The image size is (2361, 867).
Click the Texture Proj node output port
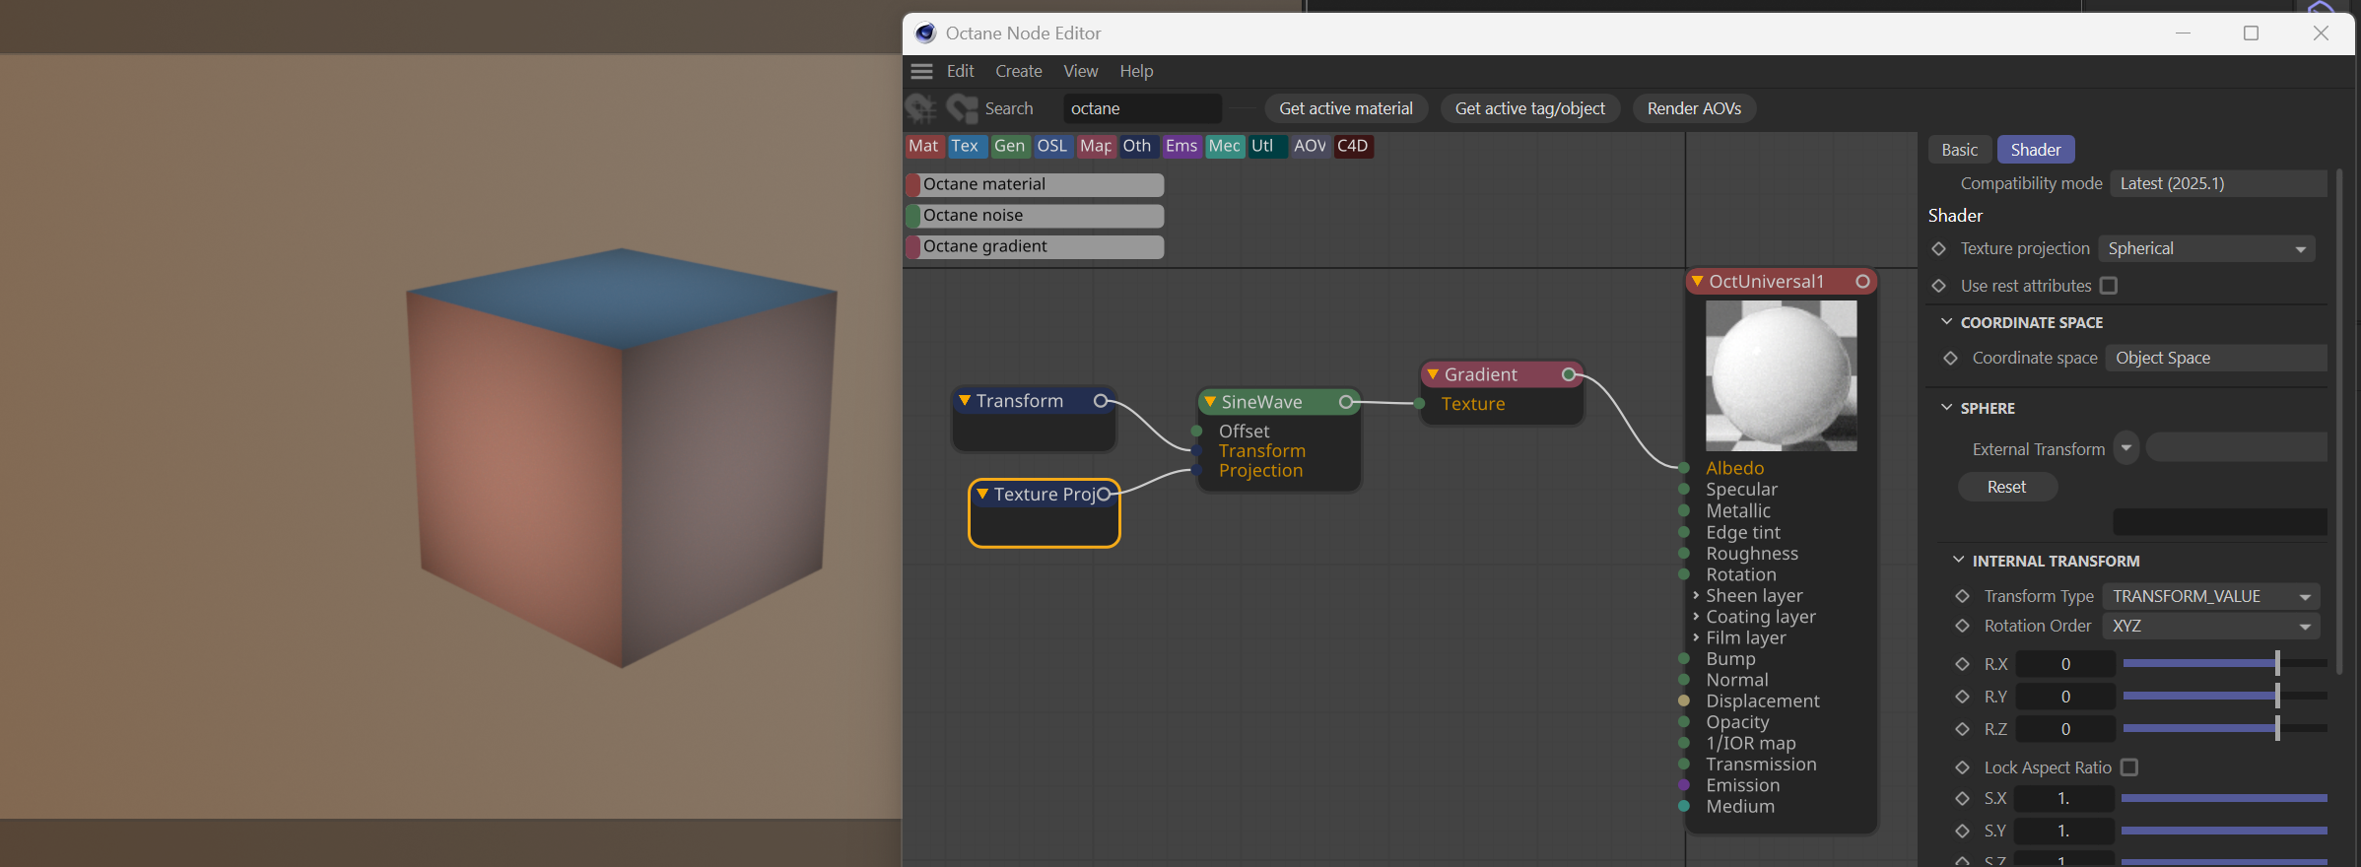coord(1105,495)
